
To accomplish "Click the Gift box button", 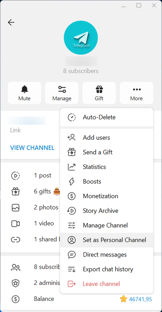I will 99,93.
